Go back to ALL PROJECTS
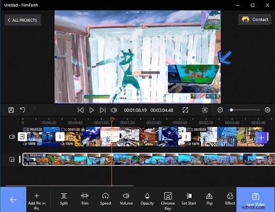 (23, 20)
